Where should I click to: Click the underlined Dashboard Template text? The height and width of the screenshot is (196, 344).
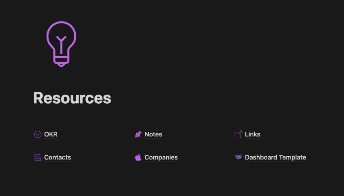275,157
